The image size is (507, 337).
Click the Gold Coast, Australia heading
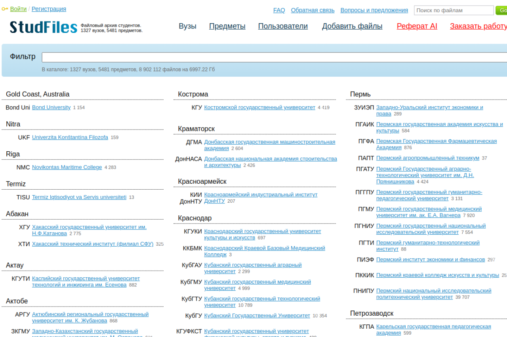[x=38, y=94]
